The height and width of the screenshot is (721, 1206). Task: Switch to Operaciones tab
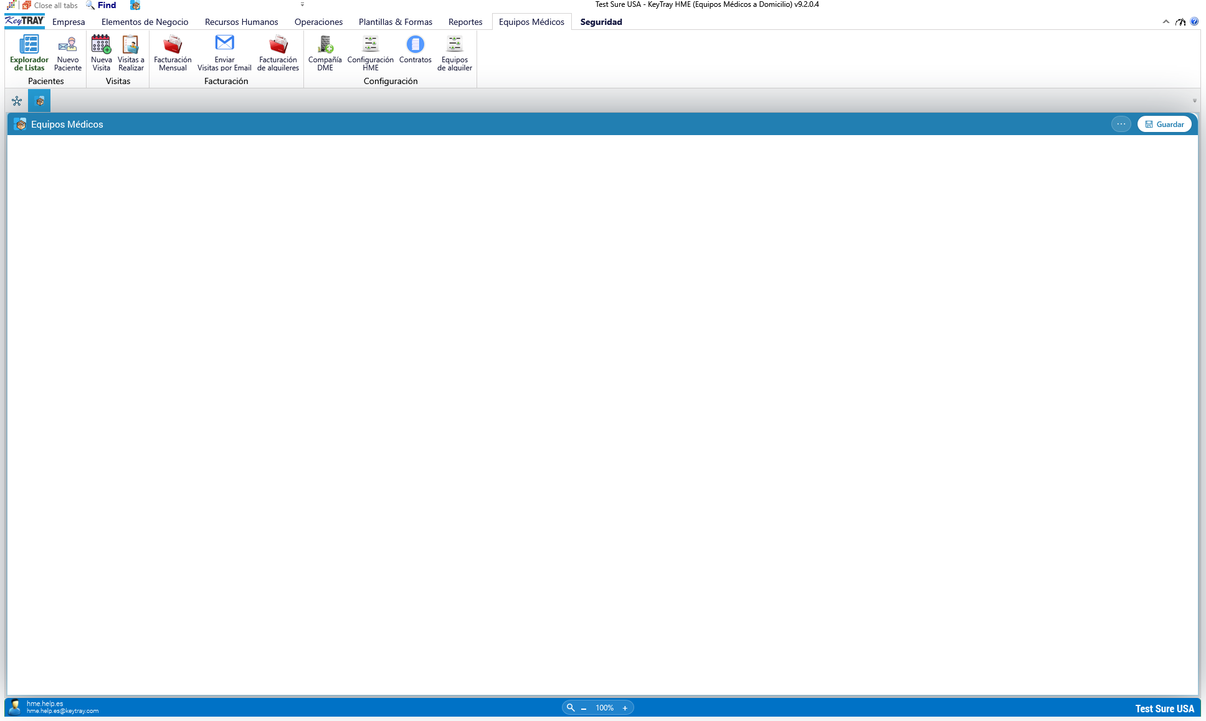[x=318, y=22]
